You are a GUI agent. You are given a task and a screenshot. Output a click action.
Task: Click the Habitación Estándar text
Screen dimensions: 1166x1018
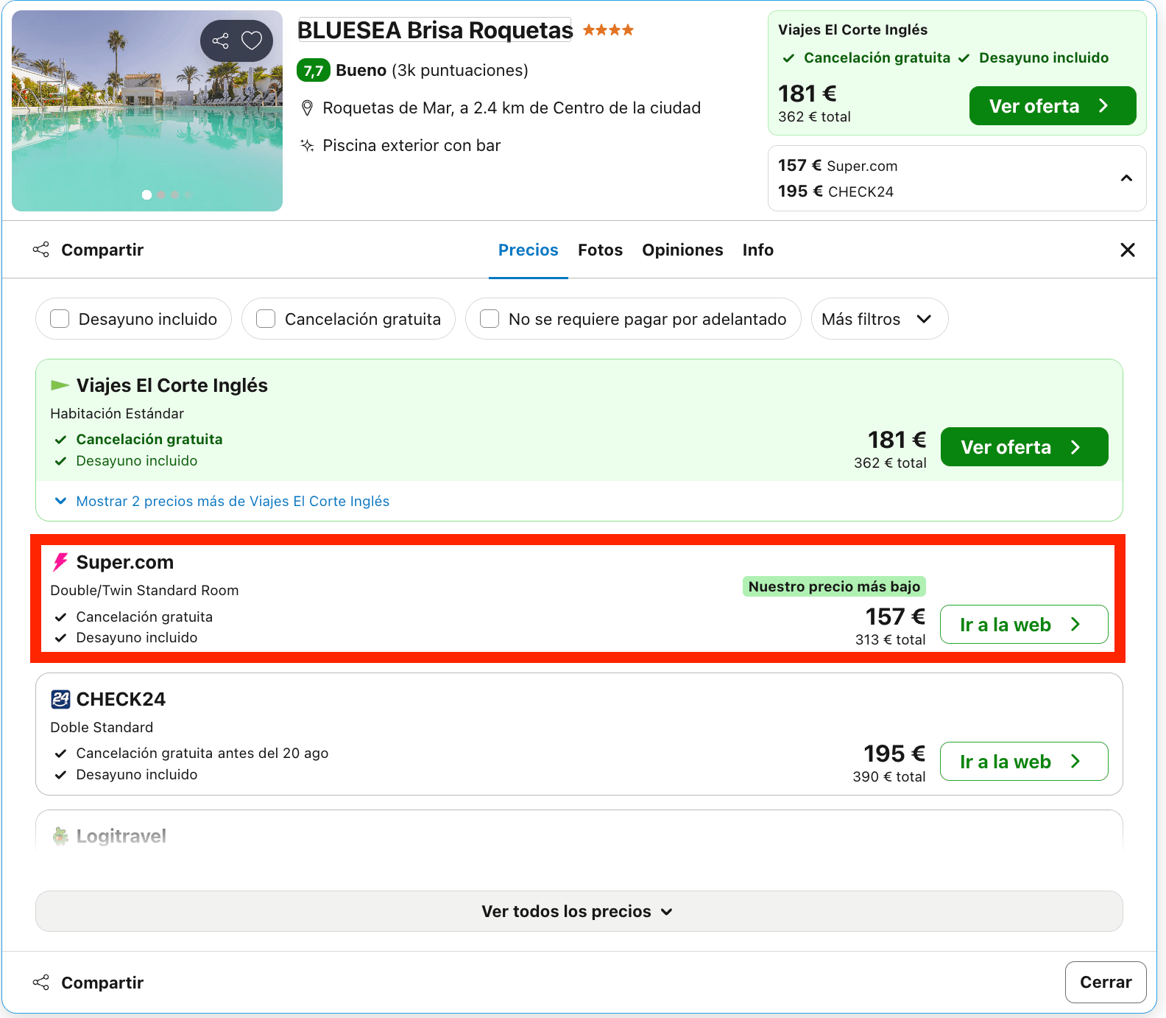[x=117, y=413]
